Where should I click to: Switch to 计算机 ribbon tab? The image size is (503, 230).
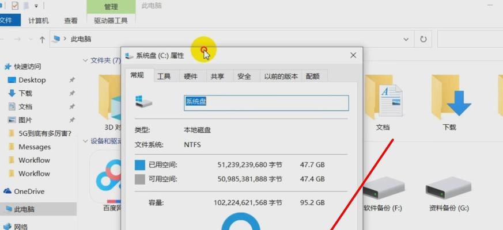[39, 21]
